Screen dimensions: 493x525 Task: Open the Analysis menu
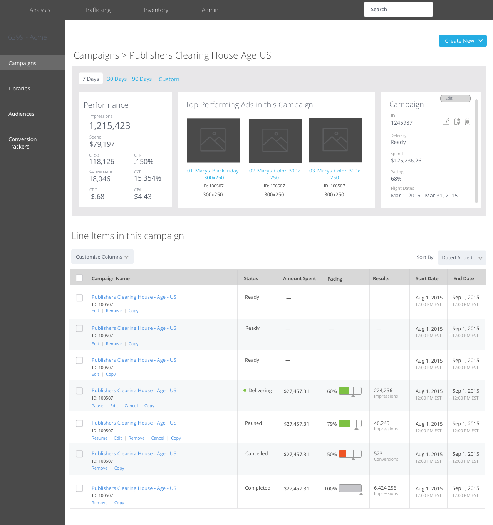pyautogui.click(x=40, y=10)
